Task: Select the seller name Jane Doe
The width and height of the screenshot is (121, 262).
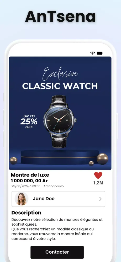Action: (44, 199)
